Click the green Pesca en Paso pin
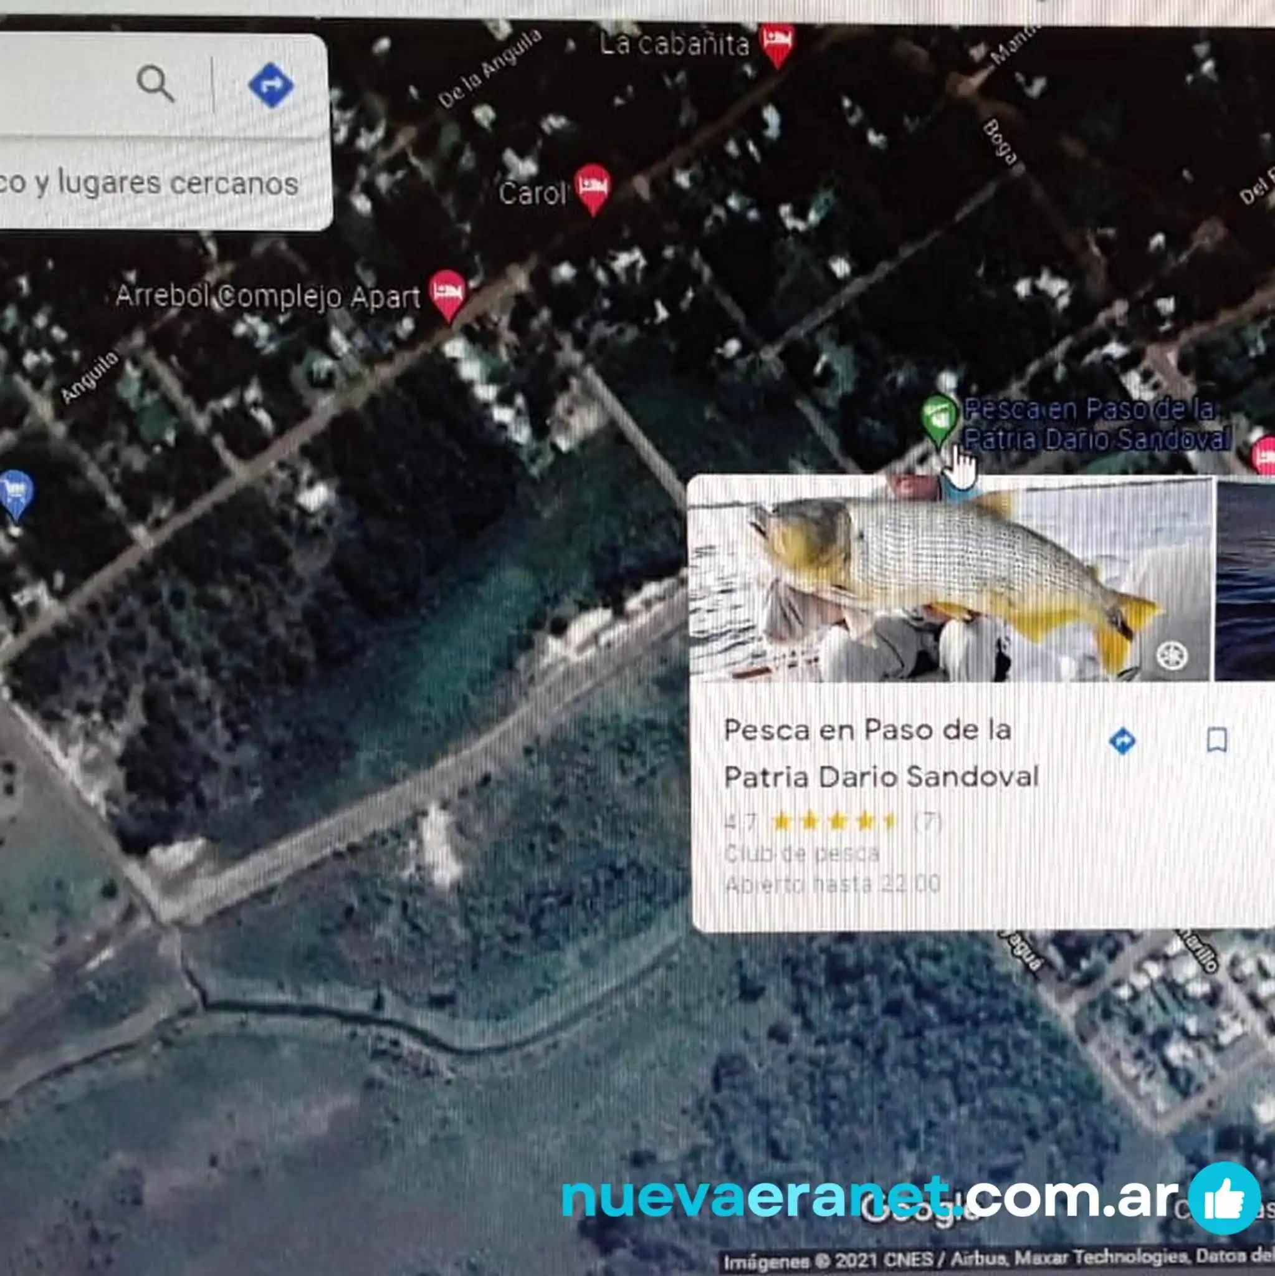Viewport: 1275px width, 1276px height. tap(939, 421)
